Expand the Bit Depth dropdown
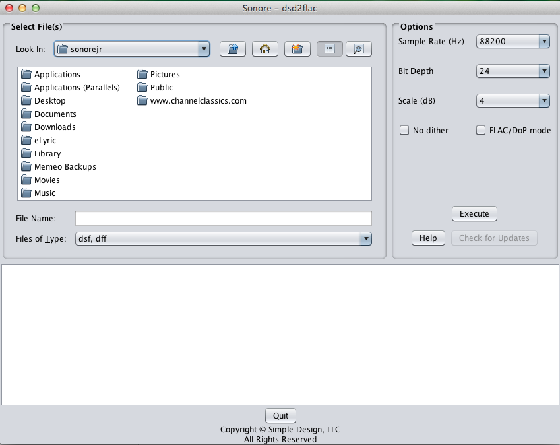 (x=513, y=71)
